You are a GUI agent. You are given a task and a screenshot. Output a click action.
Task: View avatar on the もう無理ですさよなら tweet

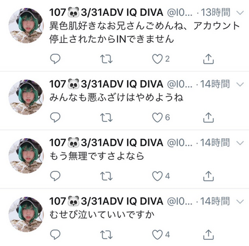[x=26, y=156]
